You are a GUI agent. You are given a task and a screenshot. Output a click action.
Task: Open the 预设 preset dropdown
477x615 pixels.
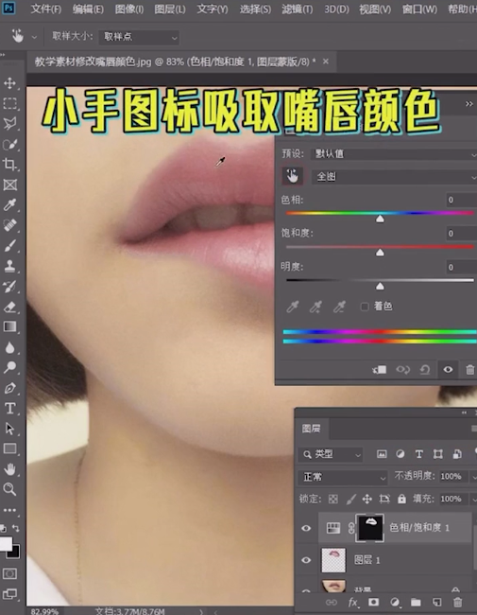pos(394,153)
